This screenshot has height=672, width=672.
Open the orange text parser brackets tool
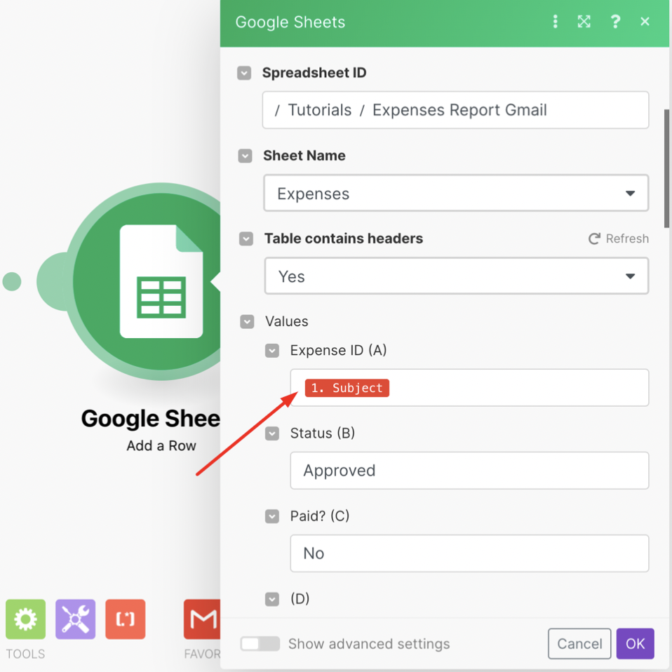click(125, 619)
